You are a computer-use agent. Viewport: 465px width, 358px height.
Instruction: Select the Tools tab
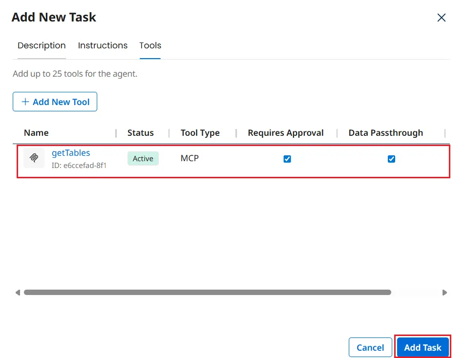click(150, 45)
